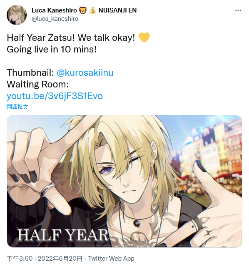
Task: Click the 'Going live in 10 mins!' text
Action: tap(52, 50)
